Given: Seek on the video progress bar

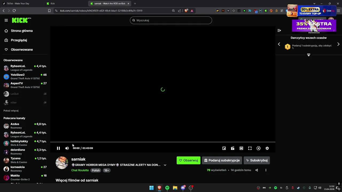Looking at the screenshot, I should coord(163,142).
